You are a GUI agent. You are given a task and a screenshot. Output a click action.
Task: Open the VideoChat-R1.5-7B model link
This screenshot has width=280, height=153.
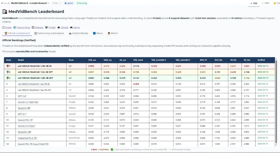(27, 138)
